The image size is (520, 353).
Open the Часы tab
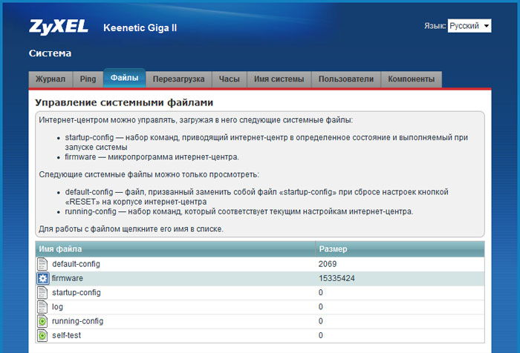[x=229, y=79]
